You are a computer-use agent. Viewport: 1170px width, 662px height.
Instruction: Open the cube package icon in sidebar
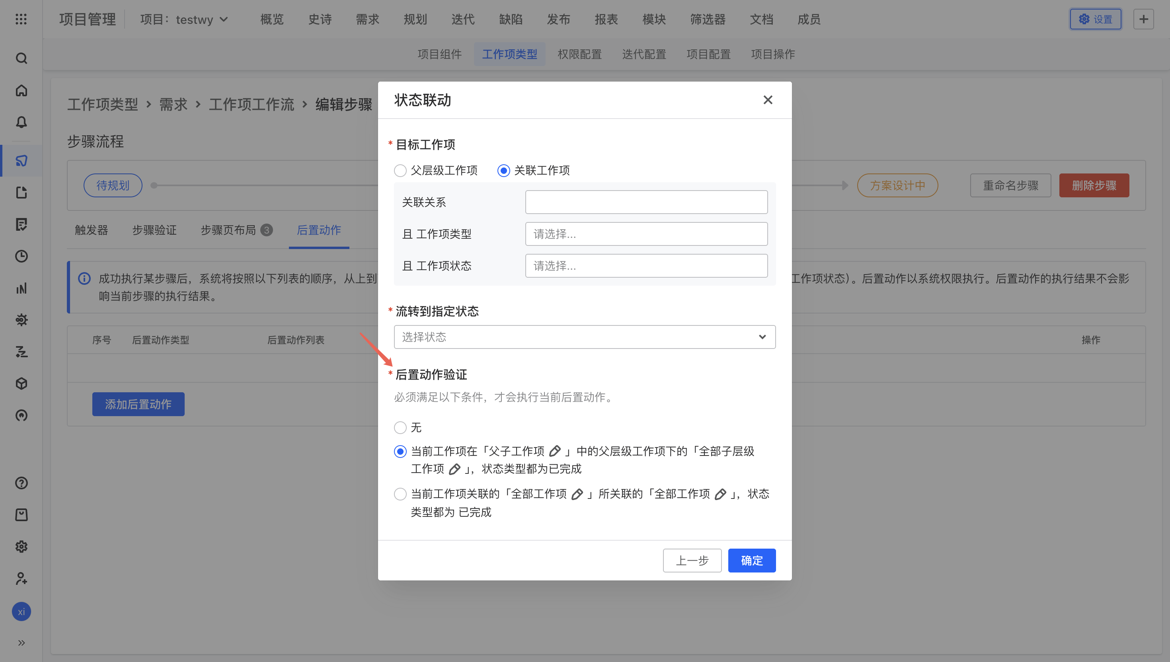[21, 384]
